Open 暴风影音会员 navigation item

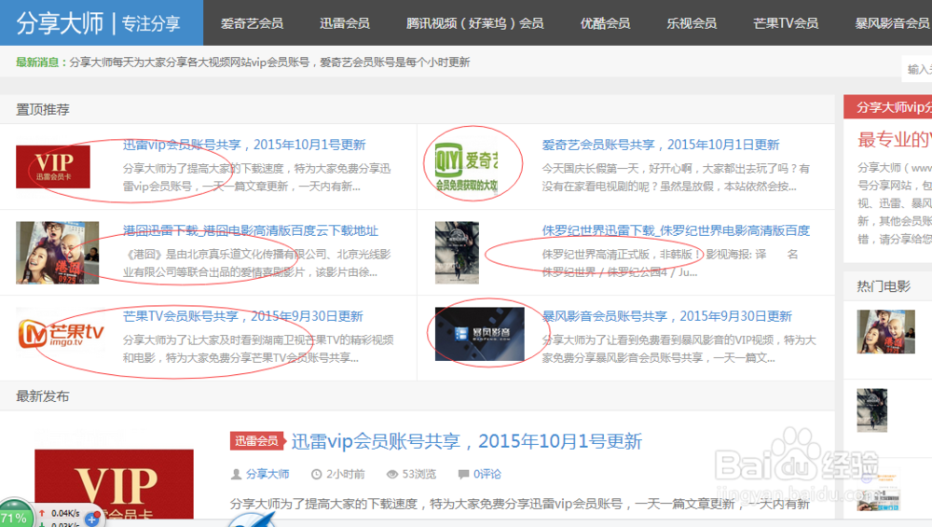(x=892, y=23)
